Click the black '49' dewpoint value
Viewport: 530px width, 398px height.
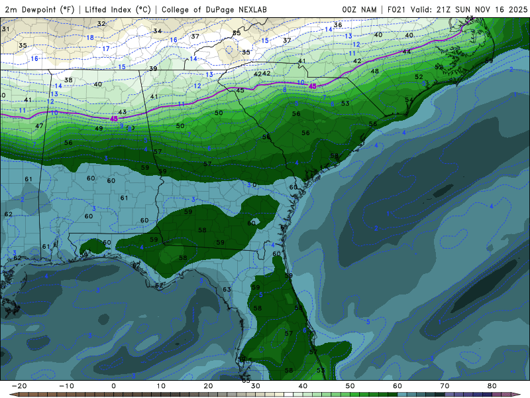click(99, 128)
